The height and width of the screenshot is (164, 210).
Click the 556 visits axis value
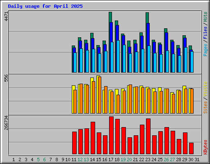tap(6, 78)
